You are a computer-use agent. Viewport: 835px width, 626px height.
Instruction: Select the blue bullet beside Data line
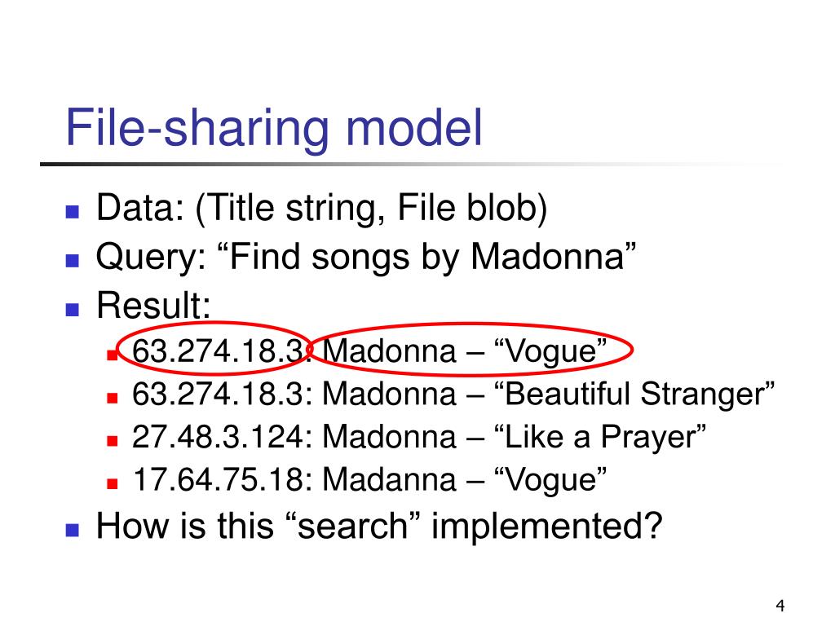(x=72, y=212)
